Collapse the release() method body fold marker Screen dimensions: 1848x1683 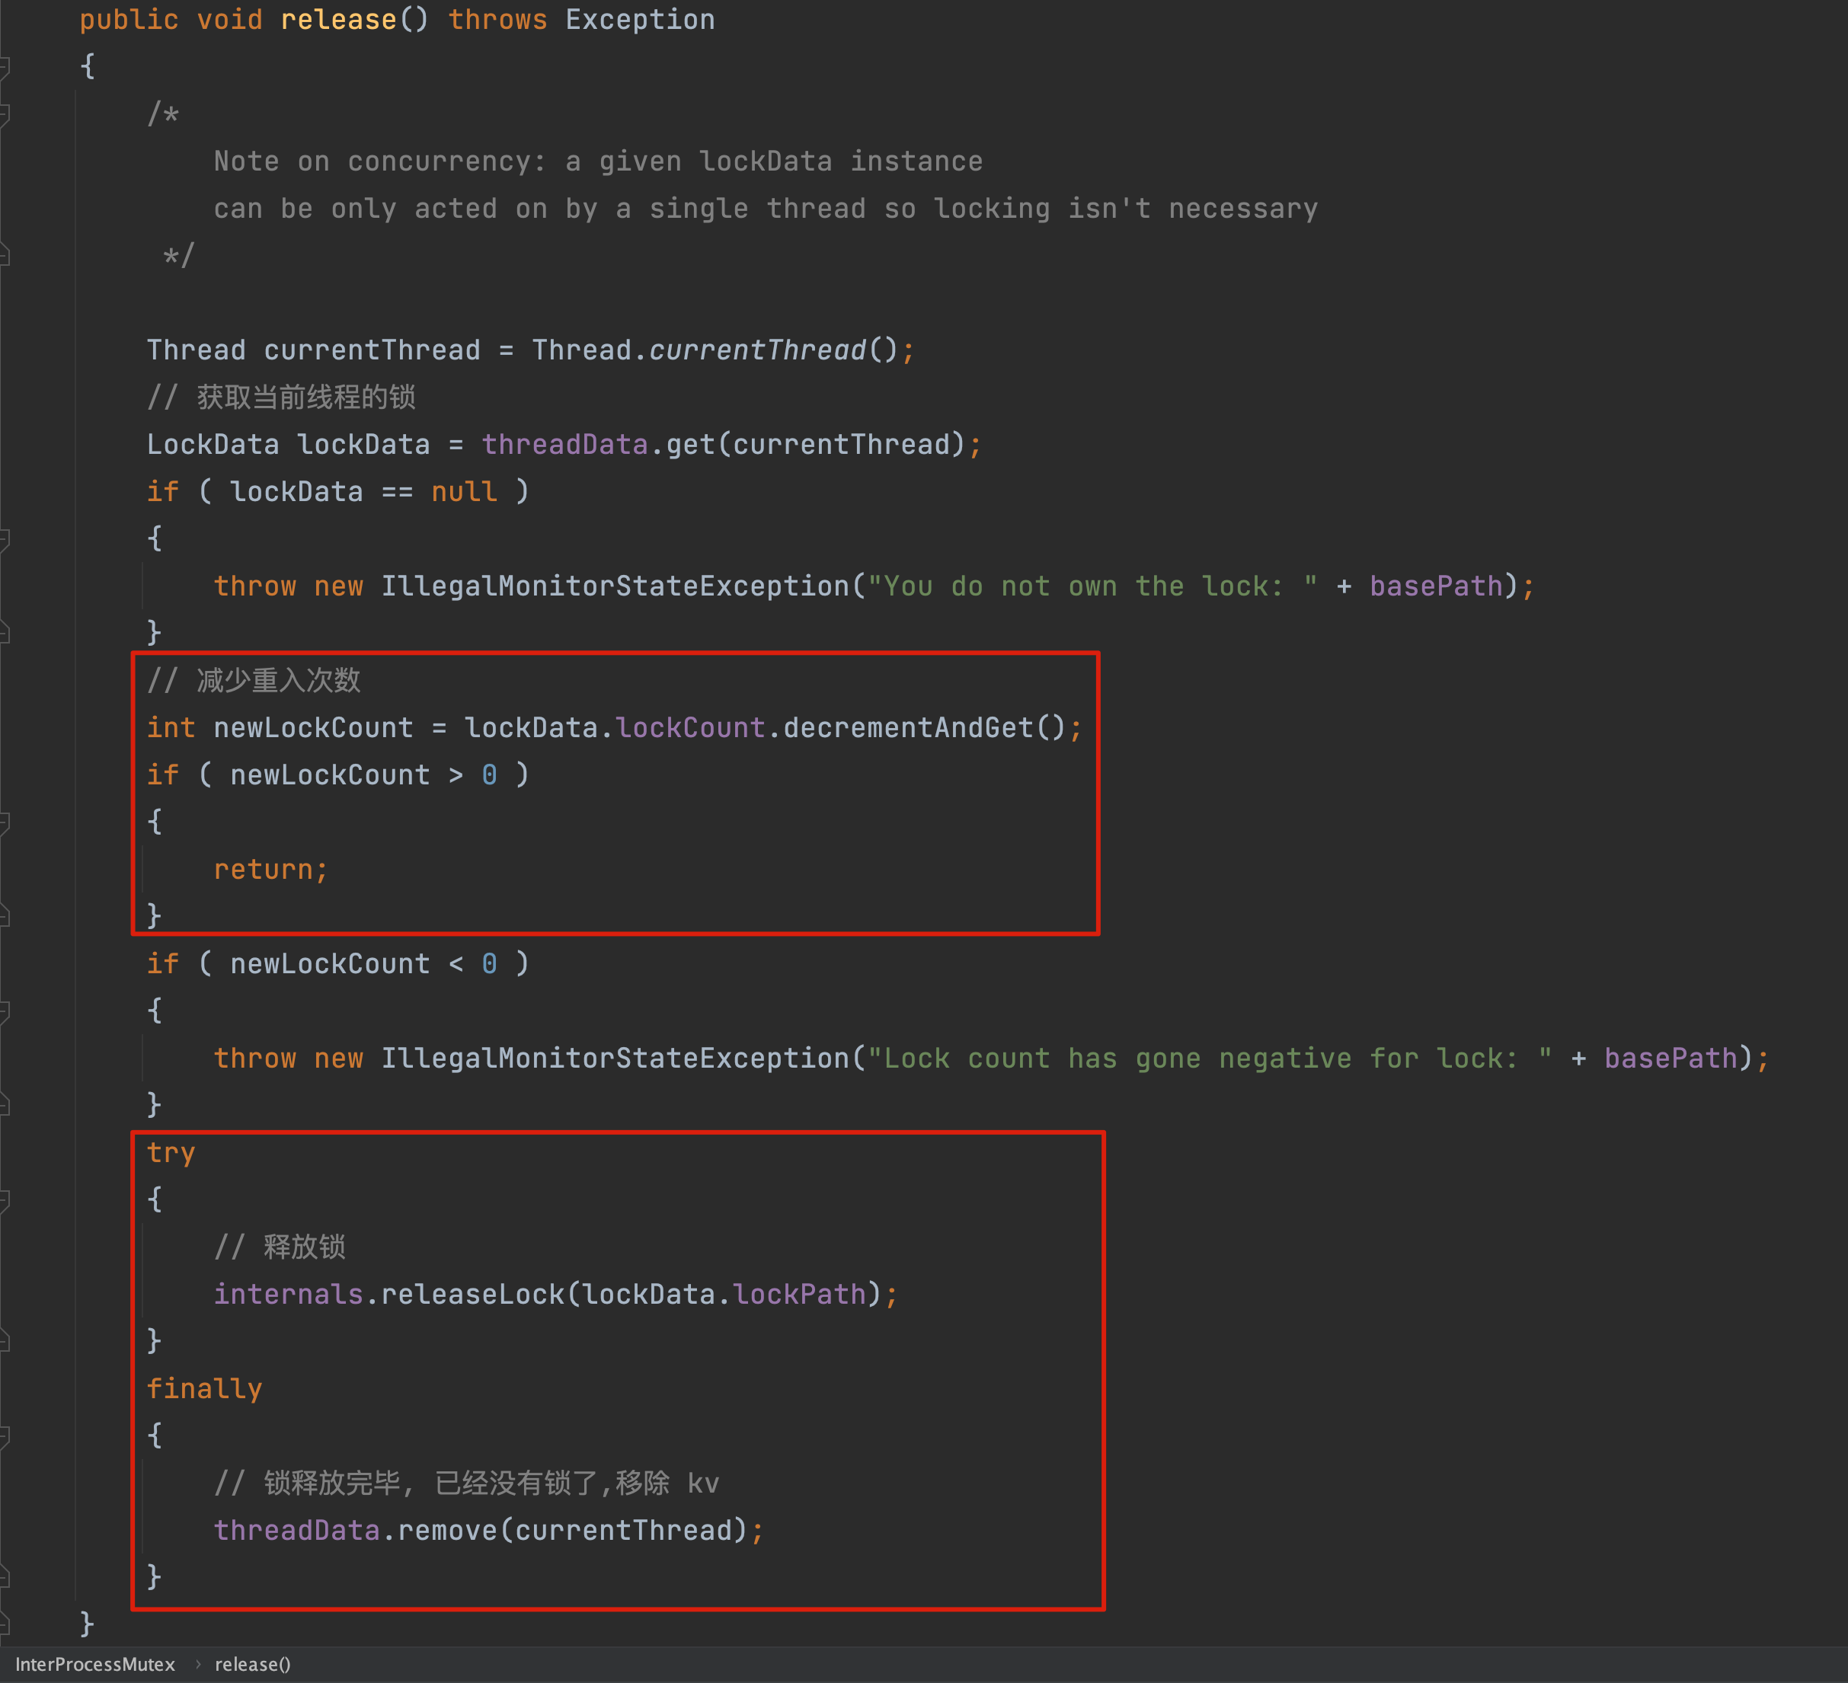click(5, 67)
